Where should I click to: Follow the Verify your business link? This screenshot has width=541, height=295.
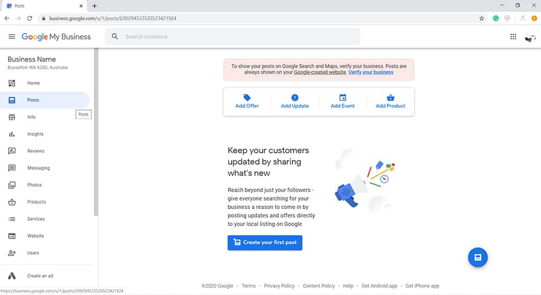[x=370, y=72]
